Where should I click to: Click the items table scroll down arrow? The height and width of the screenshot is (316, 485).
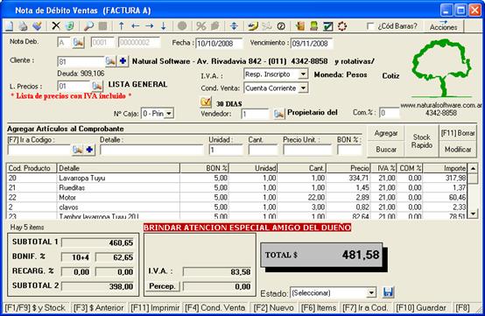pos(473,214)
